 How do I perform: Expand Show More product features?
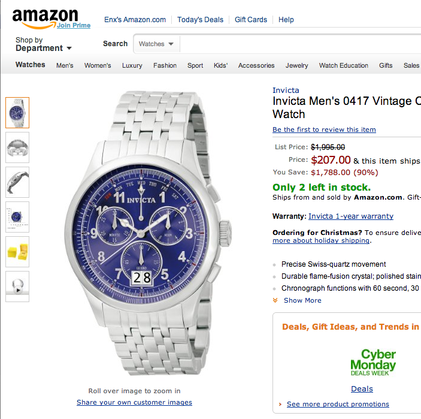click(x=302, y=300)
